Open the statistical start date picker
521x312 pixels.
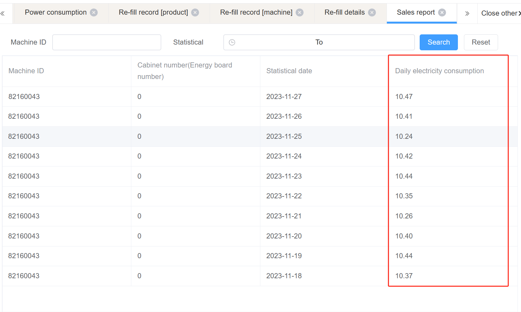tap(274, 42)
